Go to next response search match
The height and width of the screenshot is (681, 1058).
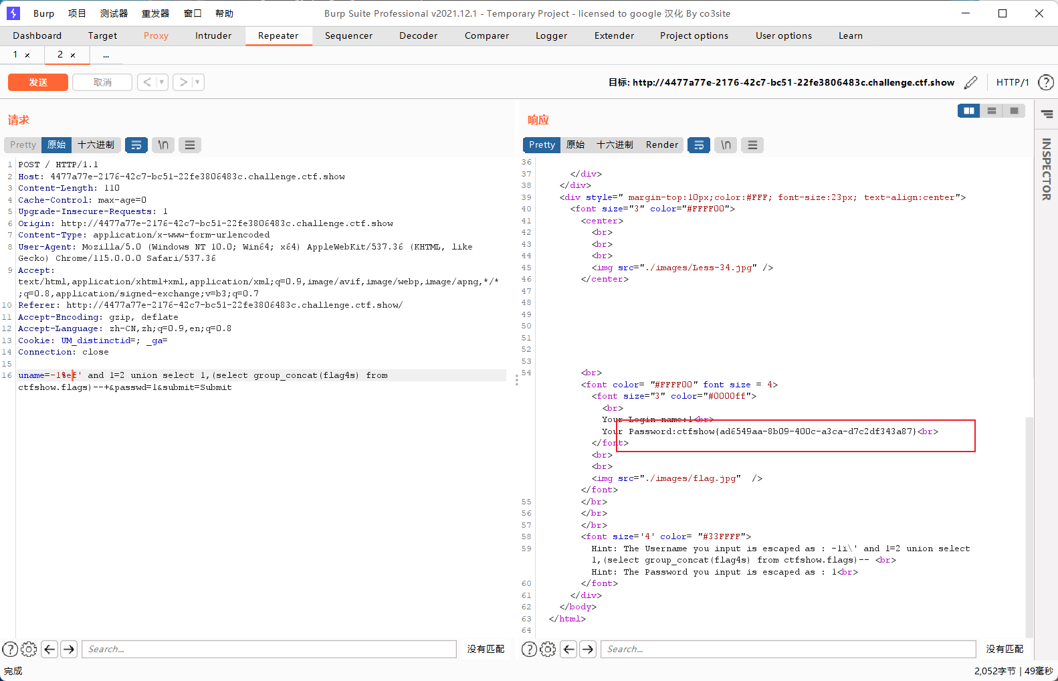pyautogui.click(x=588, y=649)
